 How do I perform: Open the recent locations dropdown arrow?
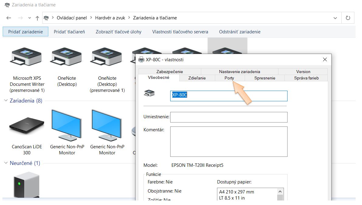(29, 18)
